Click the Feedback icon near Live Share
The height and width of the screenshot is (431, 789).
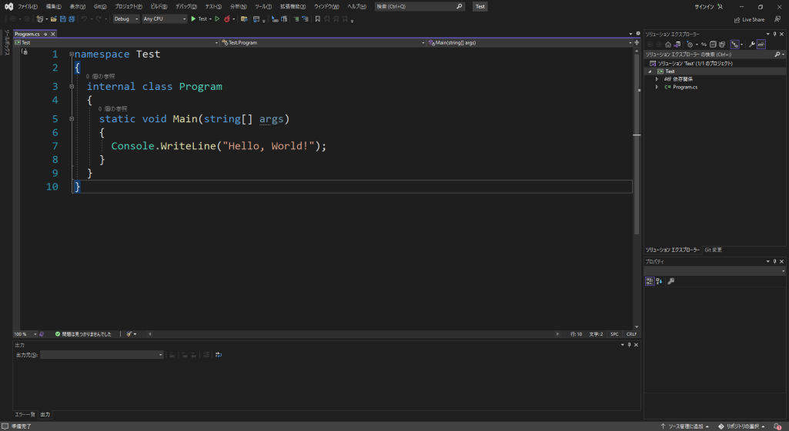[x=777, y=20]
